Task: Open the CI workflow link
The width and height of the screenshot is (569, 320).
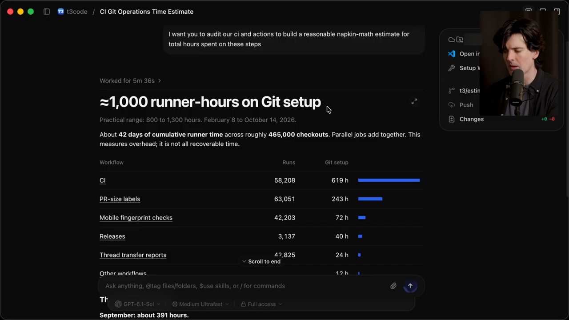Action: click(102, 180)
